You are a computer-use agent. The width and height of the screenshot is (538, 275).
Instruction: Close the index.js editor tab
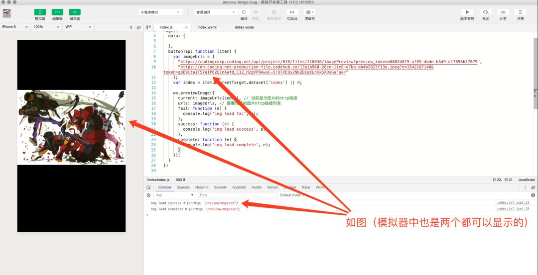(x=186, y=27)
